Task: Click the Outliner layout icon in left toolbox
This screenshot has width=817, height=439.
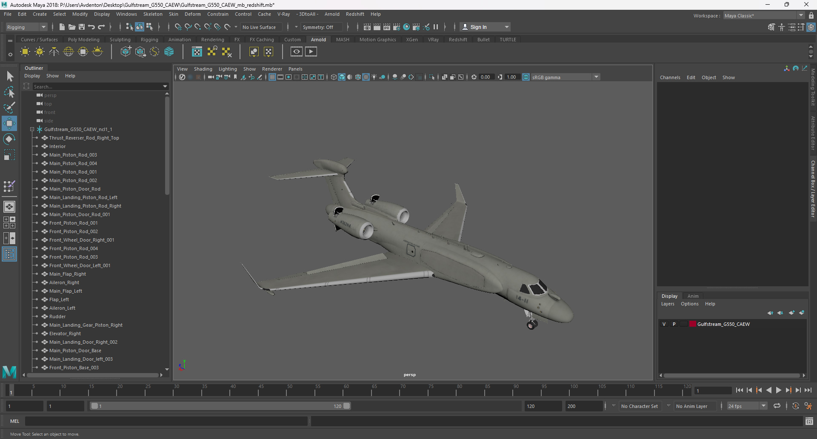Action: click(x=9, y=254)
